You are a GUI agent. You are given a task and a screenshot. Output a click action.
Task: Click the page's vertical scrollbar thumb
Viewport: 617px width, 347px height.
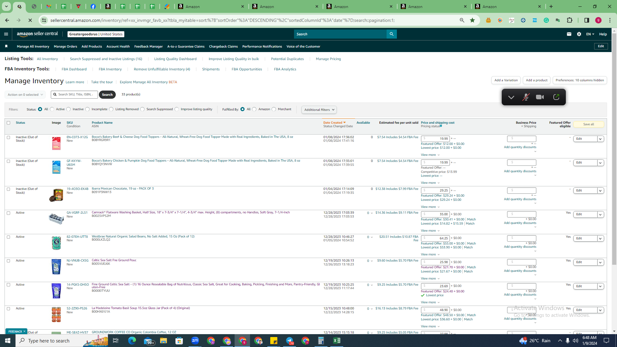[614, 149]
